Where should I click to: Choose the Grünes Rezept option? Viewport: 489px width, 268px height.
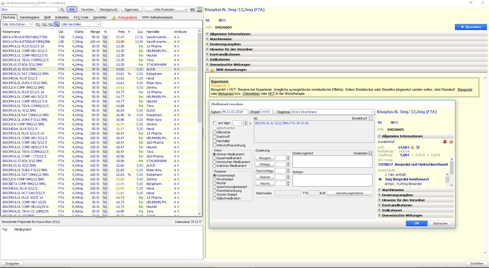click(214, 195)
